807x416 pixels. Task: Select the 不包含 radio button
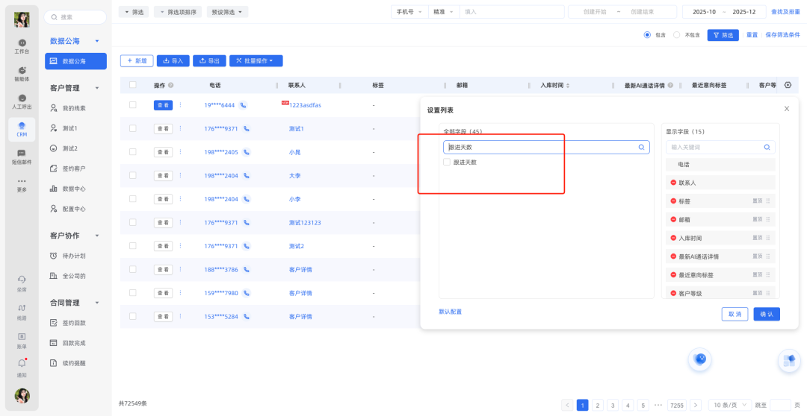pyautogui.click(x=676, y=35)
